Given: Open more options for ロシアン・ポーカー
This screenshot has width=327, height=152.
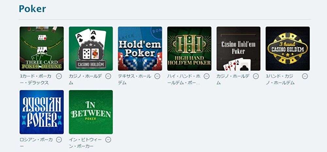Looking at the screenshot, I should pyautogui.click(x=59, y=140).
